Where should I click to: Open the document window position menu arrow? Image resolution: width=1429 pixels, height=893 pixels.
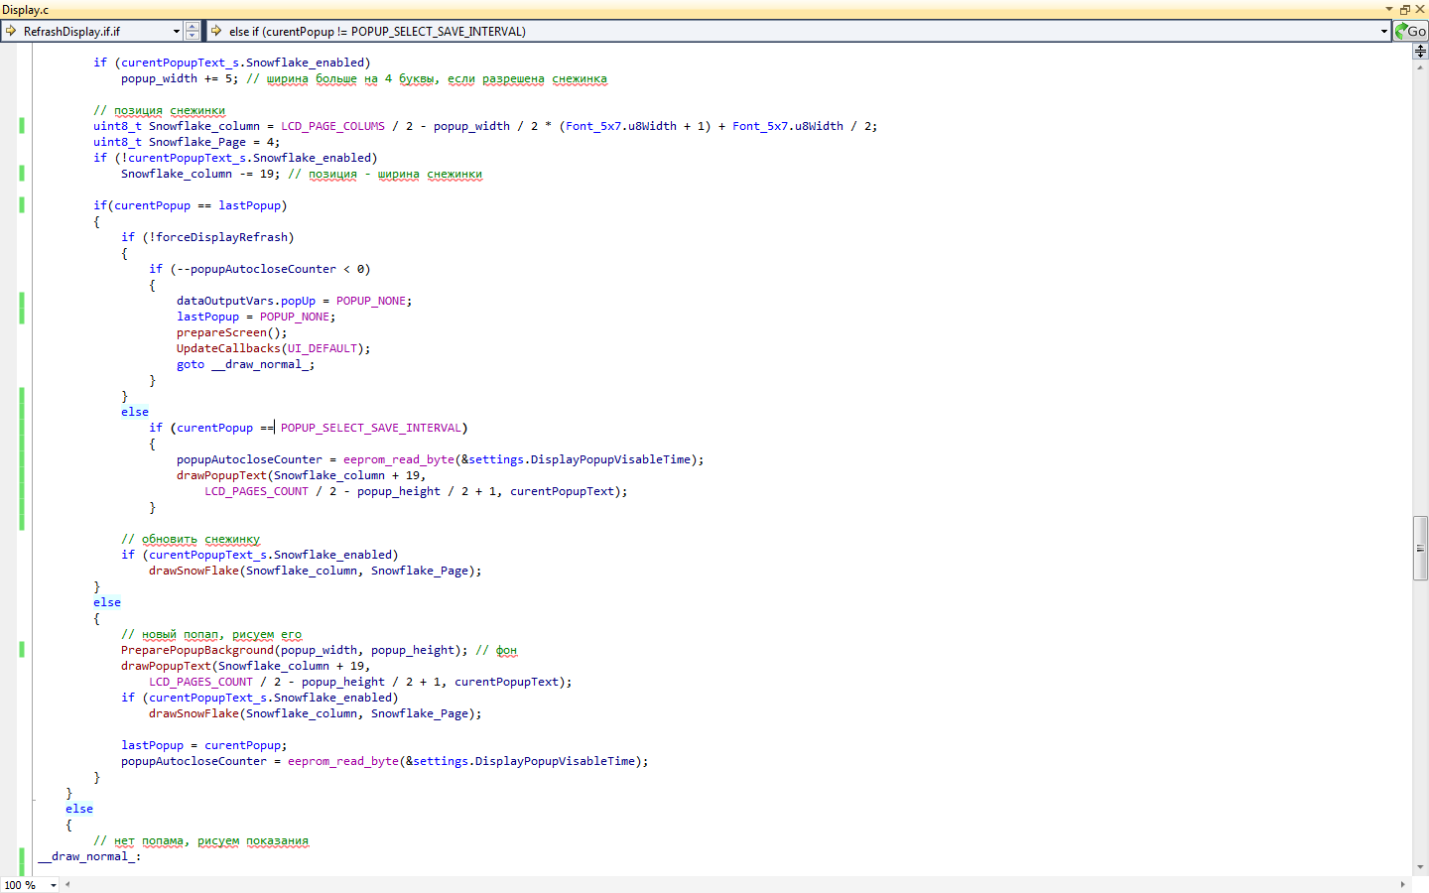tap(1389, 9)
